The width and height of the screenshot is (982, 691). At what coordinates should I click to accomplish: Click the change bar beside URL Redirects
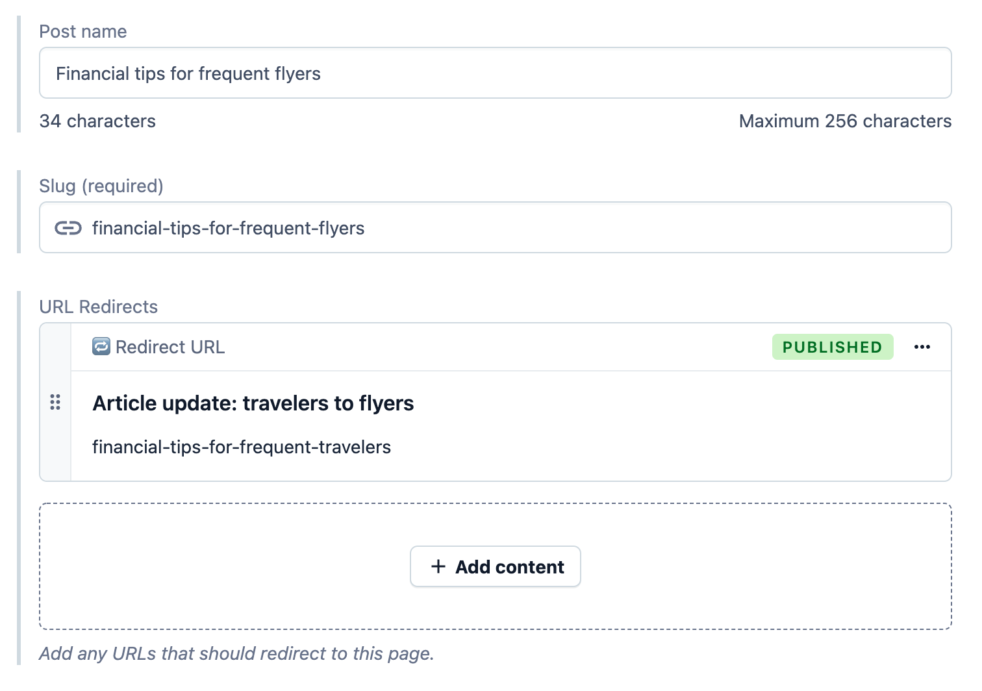[19, 477]
